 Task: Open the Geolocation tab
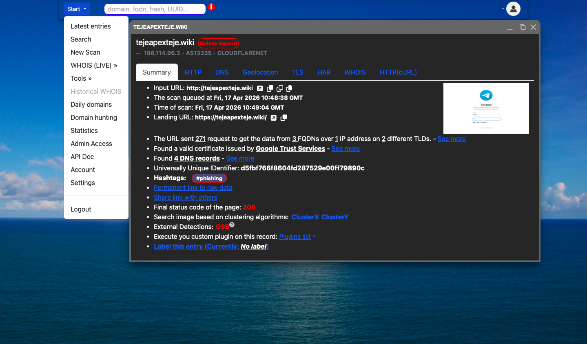260,72
